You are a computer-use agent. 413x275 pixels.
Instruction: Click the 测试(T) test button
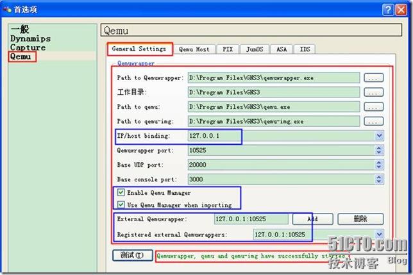[133, 255]
